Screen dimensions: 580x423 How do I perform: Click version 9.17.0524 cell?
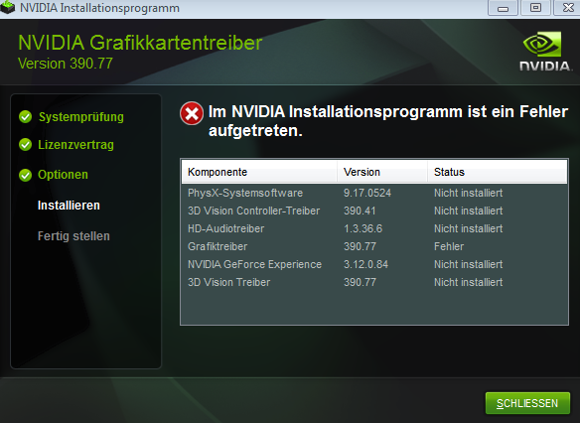pyautogui.click(x=366, y=193)
